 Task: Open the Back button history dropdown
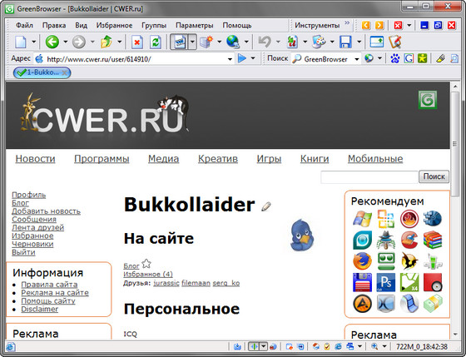point(65,42)
